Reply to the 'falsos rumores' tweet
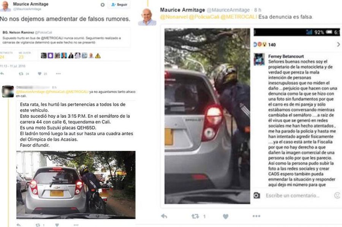The width and height of the screenshot is (342, 227). click(2, 74)
